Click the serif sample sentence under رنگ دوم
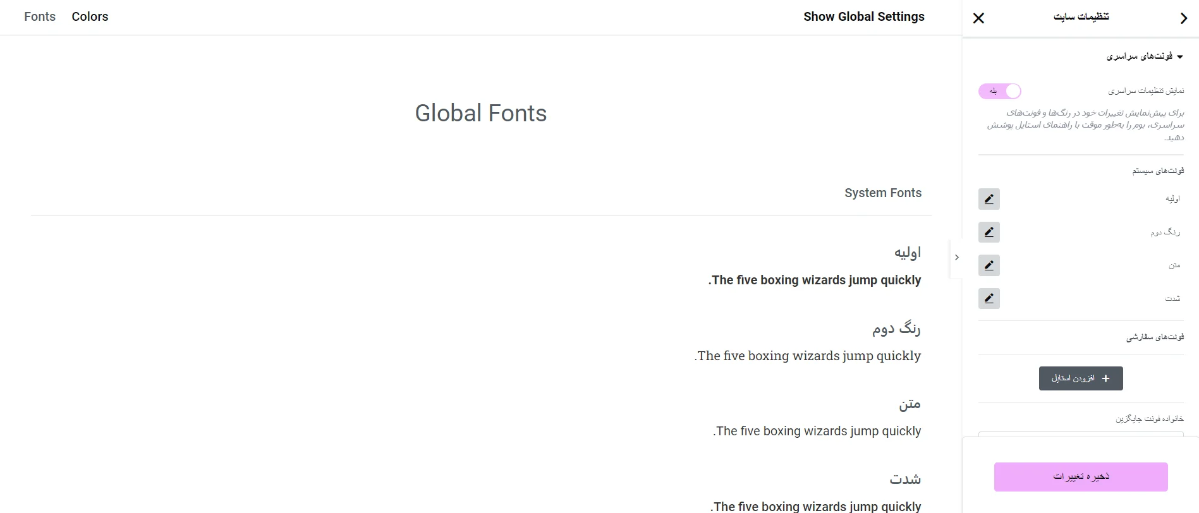Screen dimensions: 1199x513 coord(808,356)
